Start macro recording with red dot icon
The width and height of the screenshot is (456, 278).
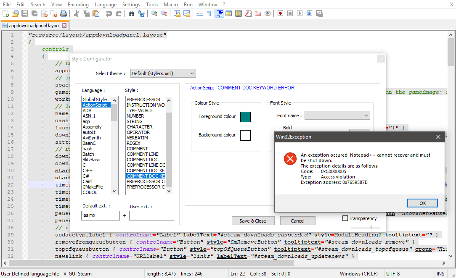280,13
